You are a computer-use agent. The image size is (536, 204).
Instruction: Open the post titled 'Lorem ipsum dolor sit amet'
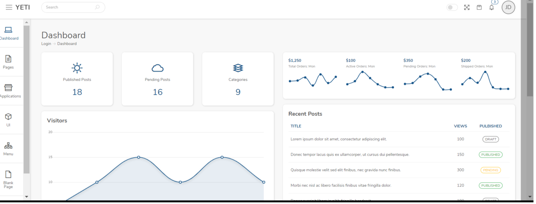tap(338, 139)
